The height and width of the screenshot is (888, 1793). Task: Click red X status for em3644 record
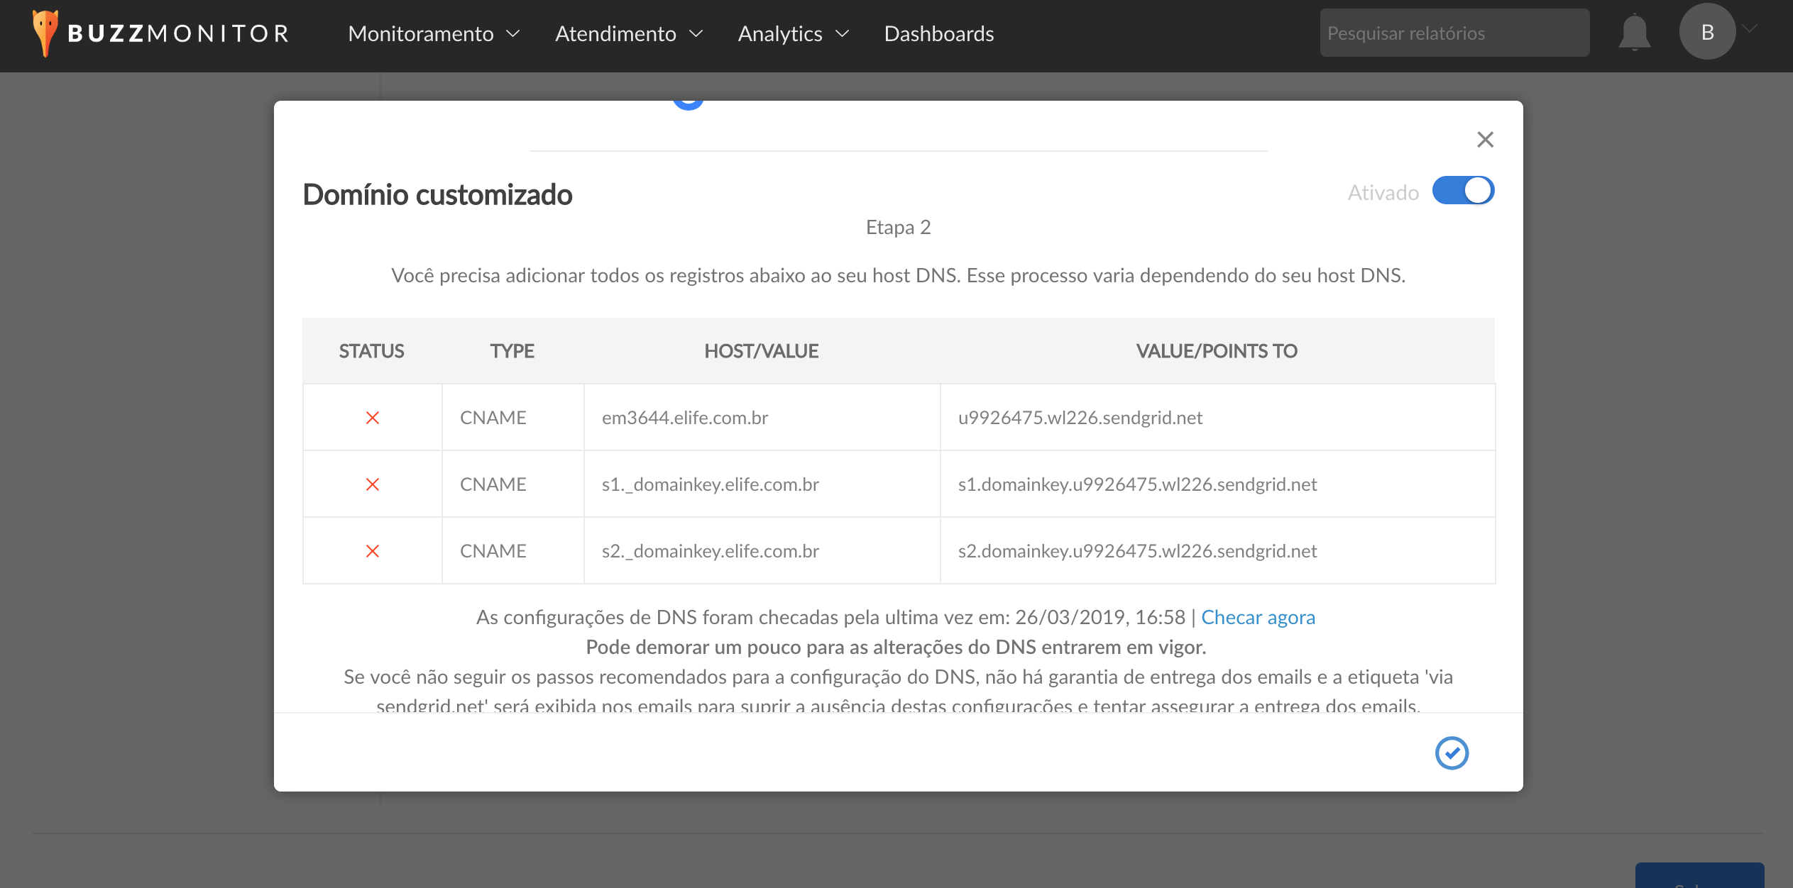[372, 418]
